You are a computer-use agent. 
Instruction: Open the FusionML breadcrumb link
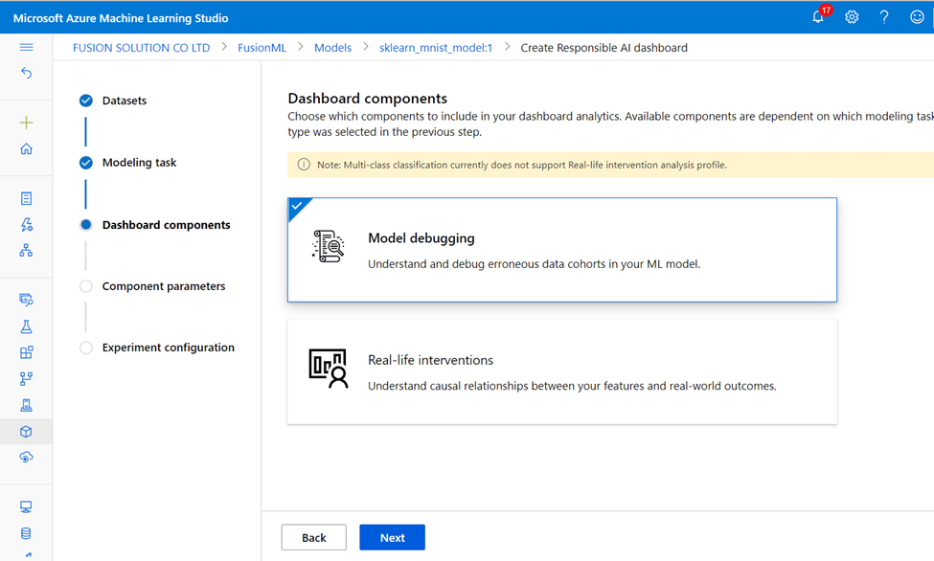coord(262,48)
